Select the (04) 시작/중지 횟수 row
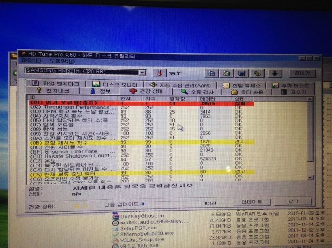Screen dimensions: 332x248 141,116
